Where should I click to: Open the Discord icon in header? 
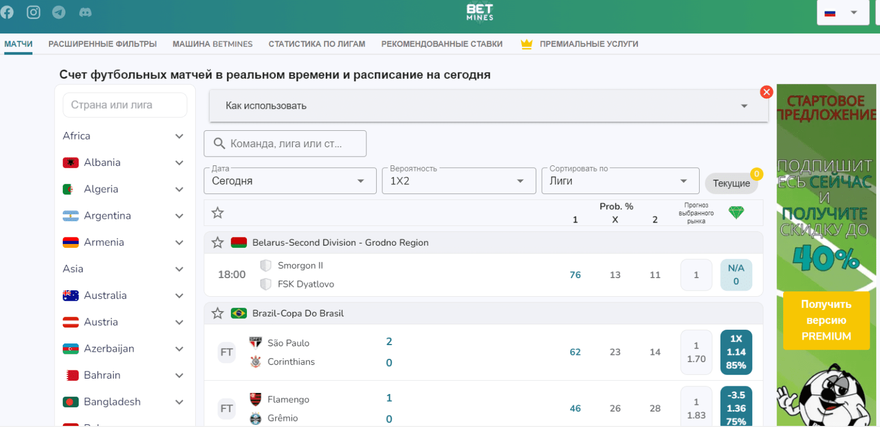click(x=85, y=12)
